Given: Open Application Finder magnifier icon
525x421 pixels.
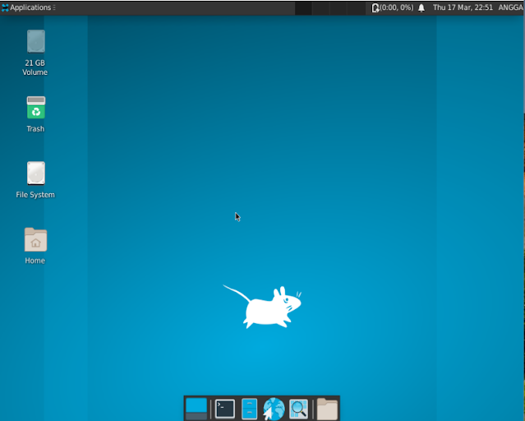Looking at the screenshot, I should 298,409.
